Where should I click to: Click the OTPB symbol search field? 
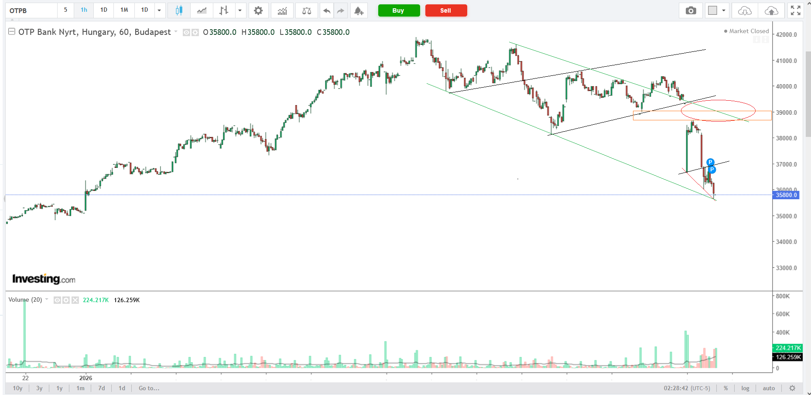tap(31, 10)
